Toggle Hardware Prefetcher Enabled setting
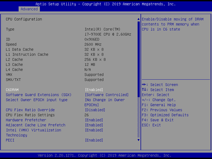Image resolution: width=212 pixels, height=159 pixels. point(94,120)
